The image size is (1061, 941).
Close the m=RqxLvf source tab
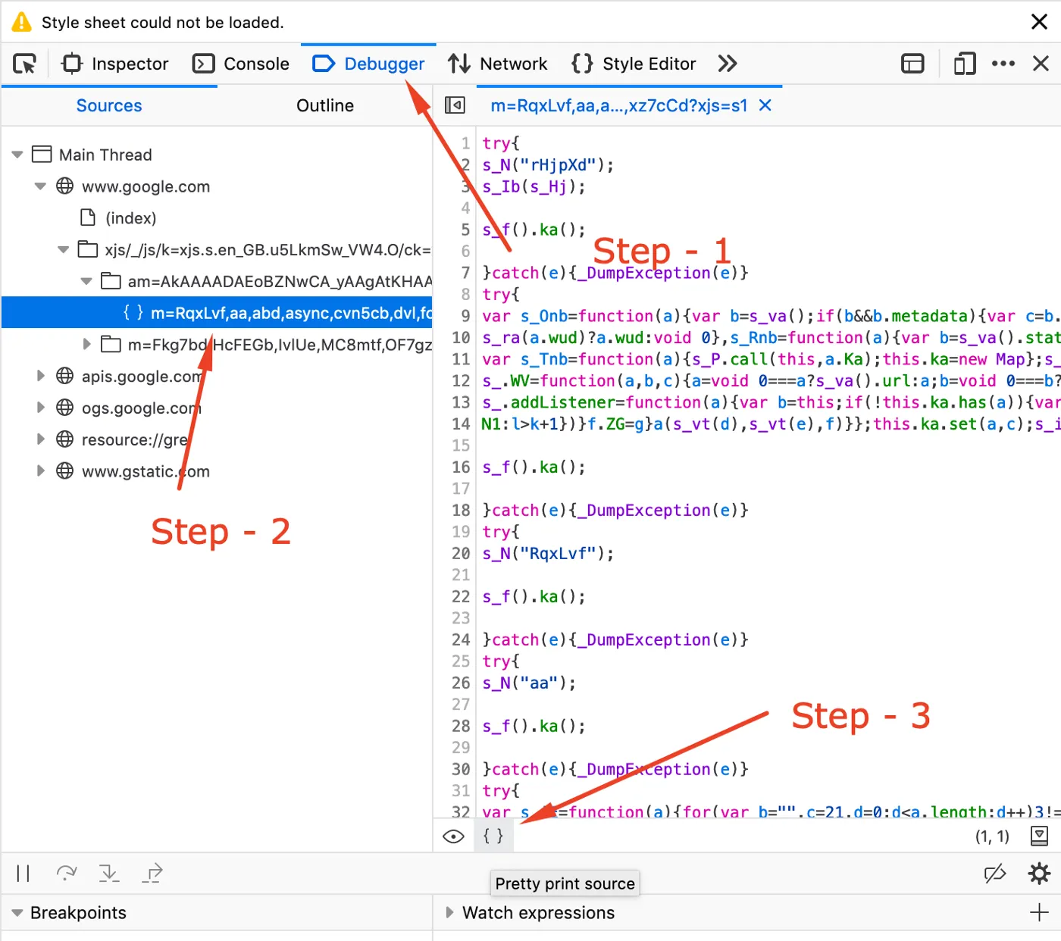(x=765, y=105)
